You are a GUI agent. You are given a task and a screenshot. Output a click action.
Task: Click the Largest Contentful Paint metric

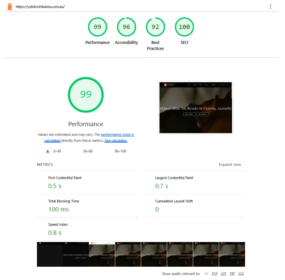[x=194, y=182]
